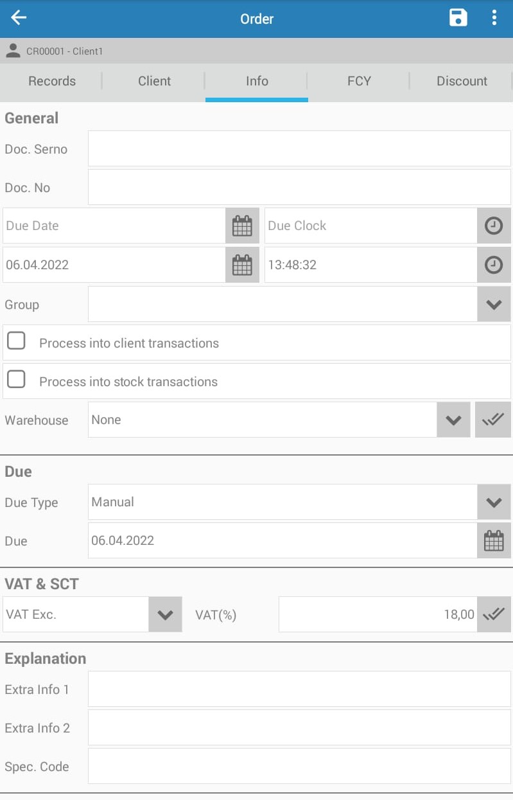Switch to the Discount tab
Screen dimensions: 513x800
point(462,81)
